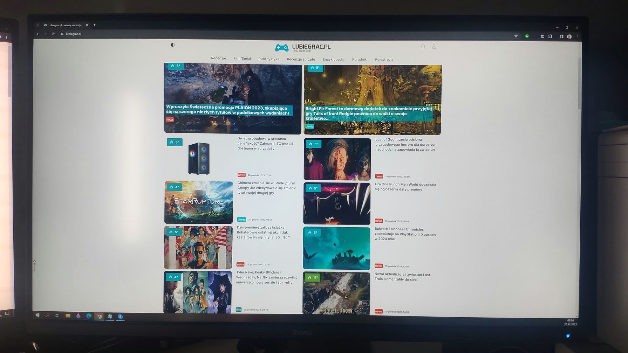The image size is (628, 353).
Task: Open the Bright Fir Forest article banner
Action: (x=372, y=100)
